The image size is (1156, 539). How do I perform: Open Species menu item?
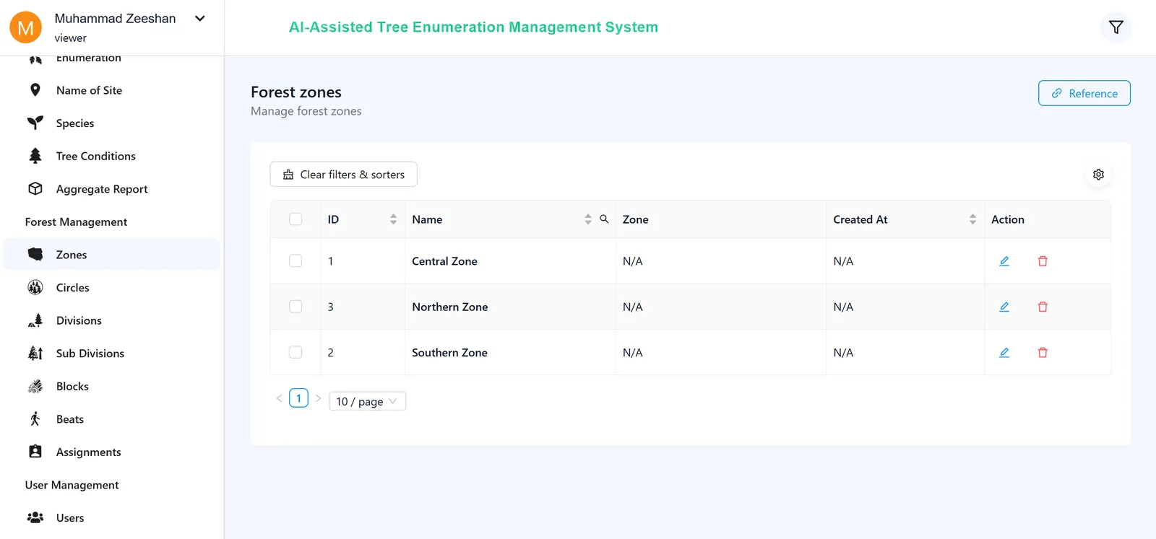tap(112, 123)
